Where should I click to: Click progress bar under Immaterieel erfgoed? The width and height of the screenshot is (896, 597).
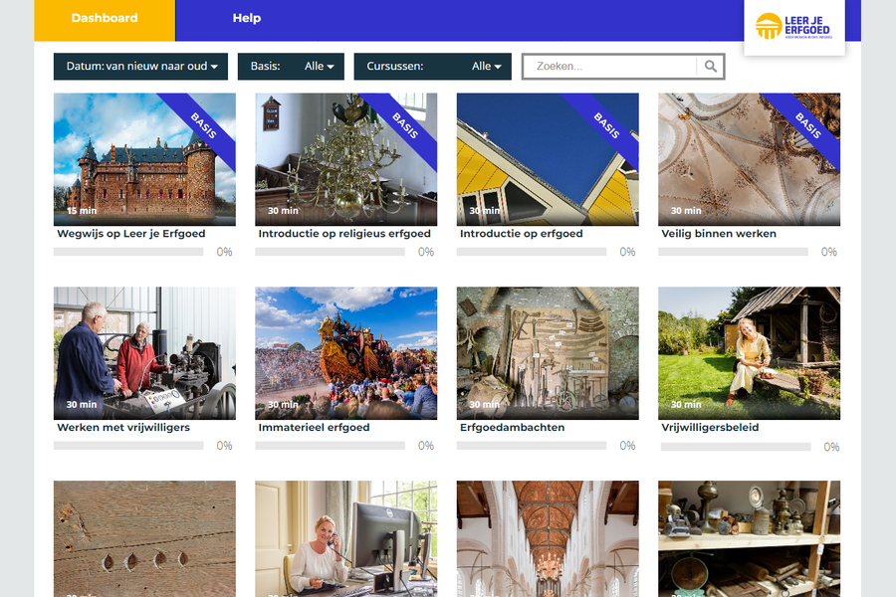pyautogui.click(x=330, y=446)
